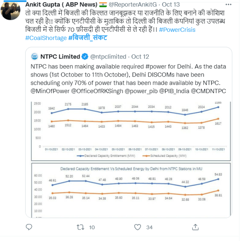Open the #बिजली_संकट hashtag
248x241 pixels.
click(88, 38)
